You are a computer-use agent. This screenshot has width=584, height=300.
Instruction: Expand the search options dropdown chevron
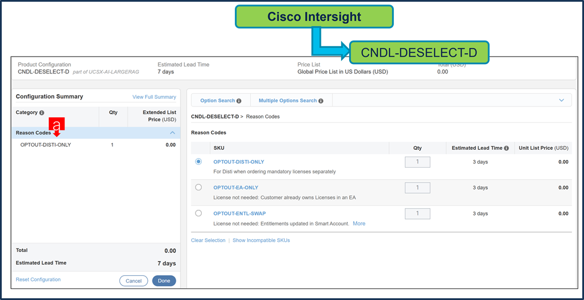(561, 100)
